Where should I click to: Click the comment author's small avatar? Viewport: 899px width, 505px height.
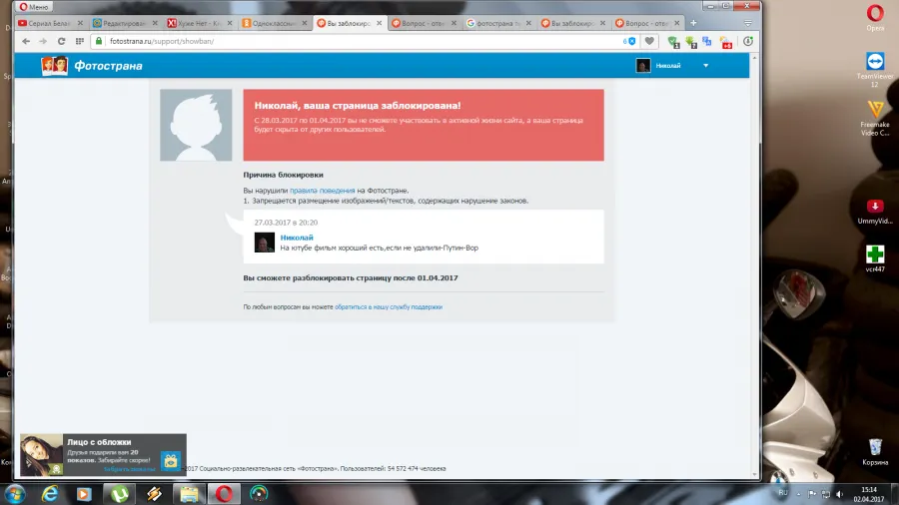click(265, 243)
